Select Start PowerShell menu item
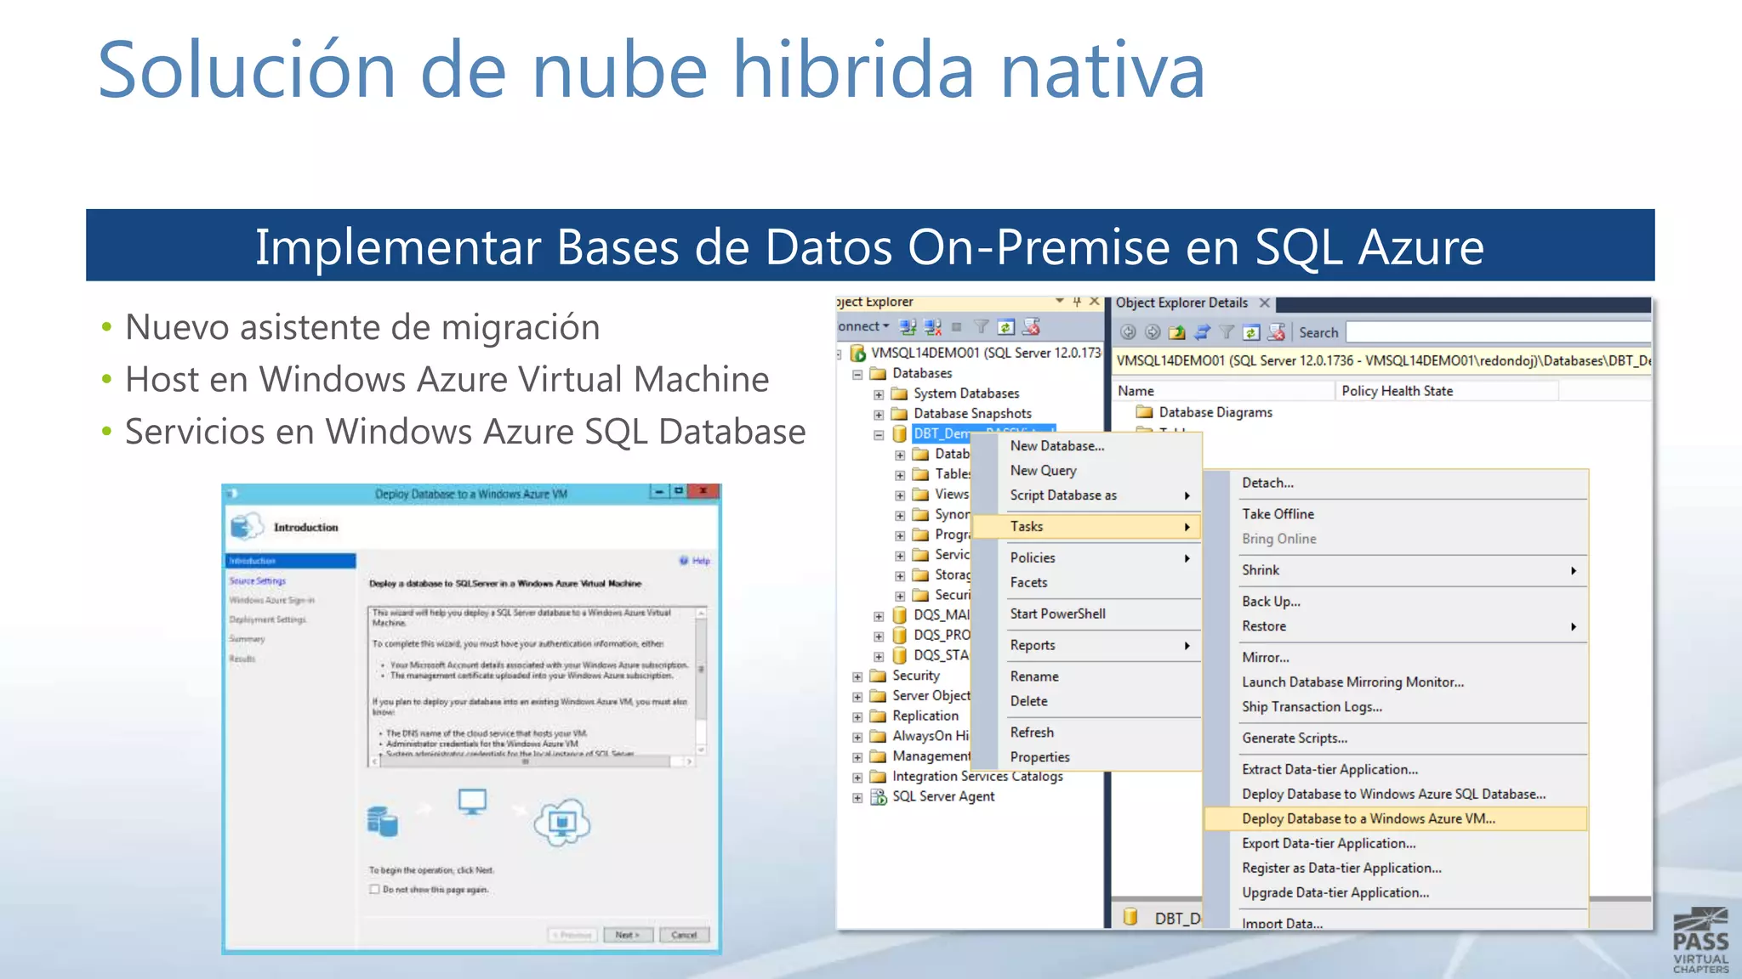1742x979 pixels. [1087, 614]
